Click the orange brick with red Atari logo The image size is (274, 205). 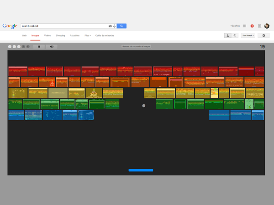(47, 82)
